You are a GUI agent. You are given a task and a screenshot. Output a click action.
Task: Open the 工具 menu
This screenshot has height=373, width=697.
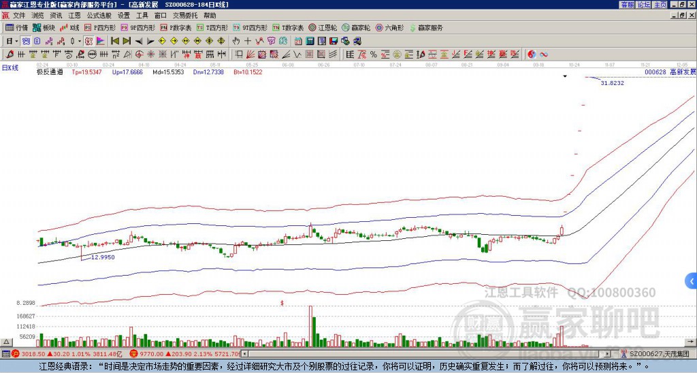pos(142,16)
